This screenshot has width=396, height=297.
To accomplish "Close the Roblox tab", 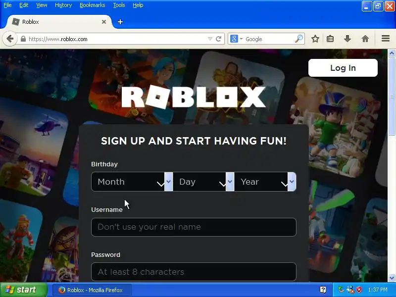I will (x=104, y=22).
